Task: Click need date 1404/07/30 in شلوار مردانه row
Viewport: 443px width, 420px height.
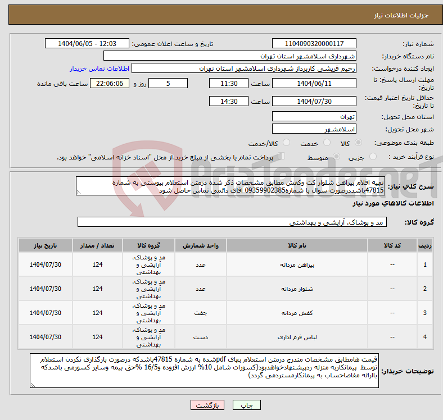Action: [x=46, y=289]
